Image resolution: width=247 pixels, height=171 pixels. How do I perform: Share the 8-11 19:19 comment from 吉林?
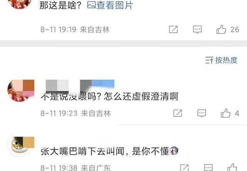click(x=173, y=29)
